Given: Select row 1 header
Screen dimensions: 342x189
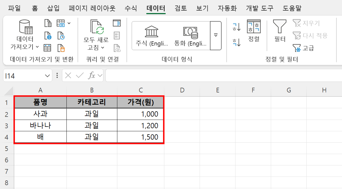Looking at the screenshot, I should [7, 102].
